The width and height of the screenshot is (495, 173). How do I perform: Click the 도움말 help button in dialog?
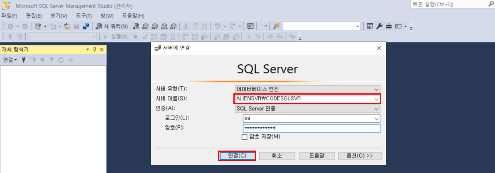coord(317,156)
